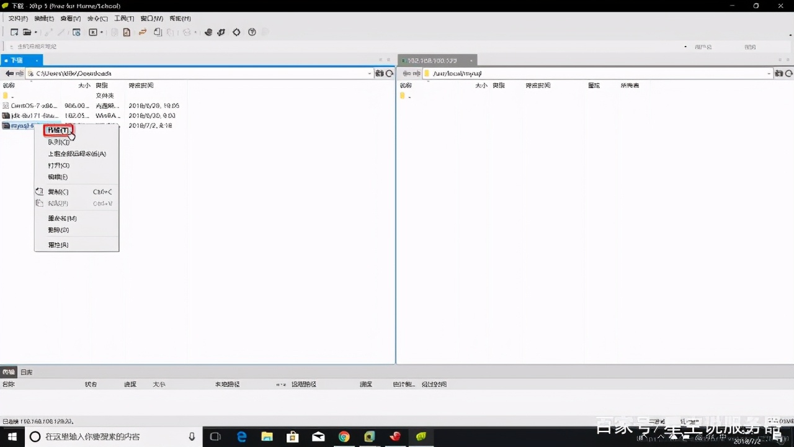The width and height of the screenshot is (794, 447).
Task: Open the dropdown arrow beside the Open session icon
Action: pos(36,32)
